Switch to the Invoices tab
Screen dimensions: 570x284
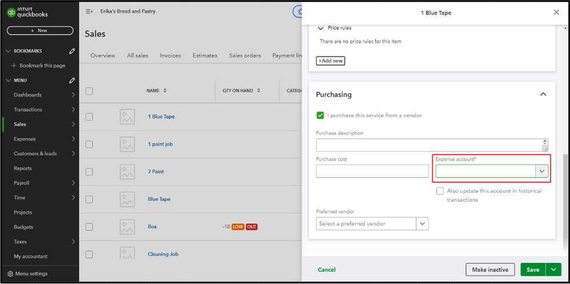[170, 55]
